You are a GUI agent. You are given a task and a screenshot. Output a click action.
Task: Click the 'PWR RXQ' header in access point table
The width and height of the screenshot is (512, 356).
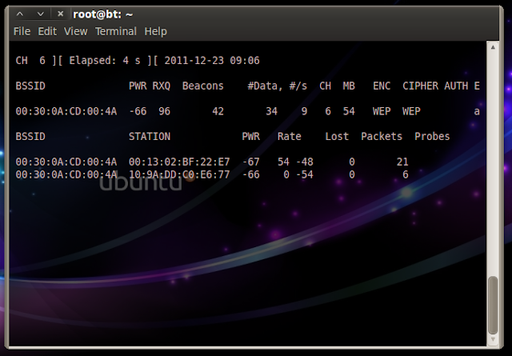[x=150, y=86]
